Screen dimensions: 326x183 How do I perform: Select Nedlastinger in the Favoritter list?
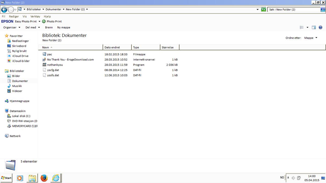[20, 41]
